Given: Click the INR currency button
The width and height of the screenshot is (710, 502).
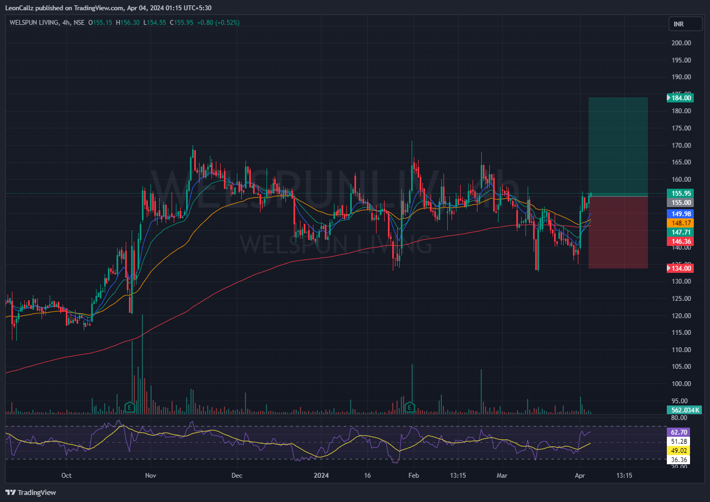Looking at the screenshot, I should [685, 24].
